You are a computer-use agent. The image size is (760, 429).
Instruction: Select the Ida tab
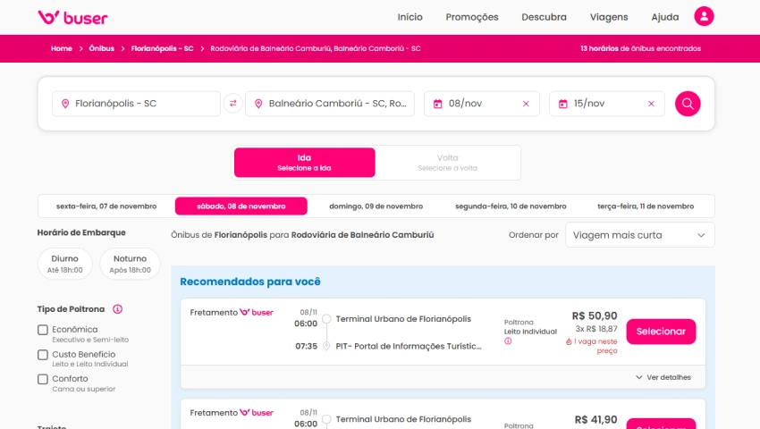click(x=304, y=163)
